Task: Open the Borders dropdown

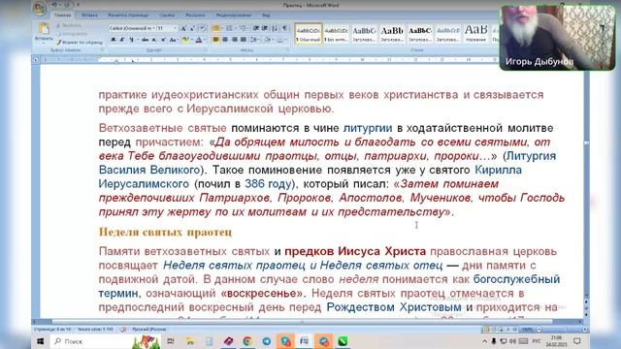Action: (x=282, y=40)
